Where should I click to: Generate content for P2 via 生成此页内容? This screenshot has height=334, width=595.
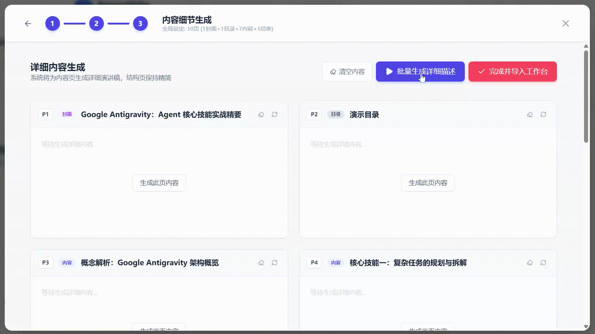coord(428,183)
